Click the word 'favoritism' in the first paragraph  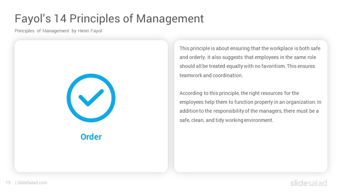[x=273, y=66]
